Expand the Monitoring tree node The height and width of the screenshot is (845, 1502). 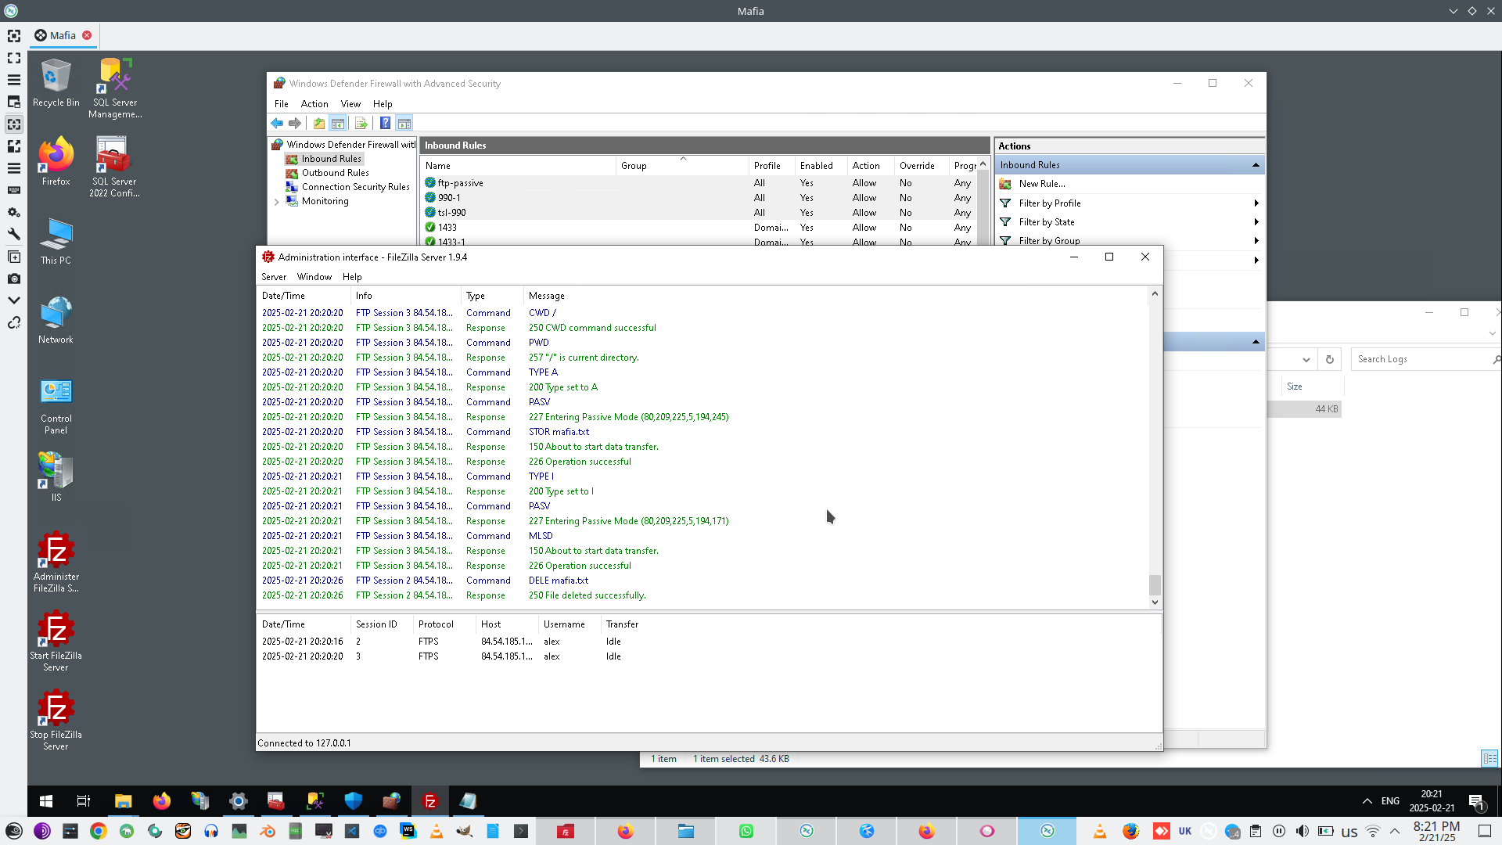tap(276, 202)
